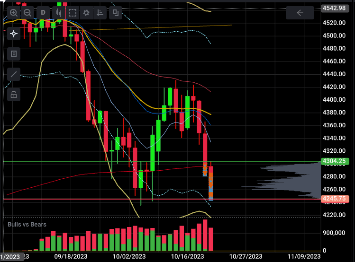This screenshot has width=355, height=262.
Task: Click the Bulls vs Bears indicator title
Action: click(x=27, y=224)
